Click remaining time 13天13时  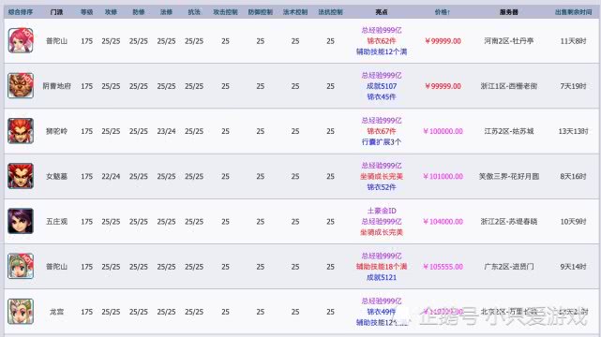click(574, 131)
